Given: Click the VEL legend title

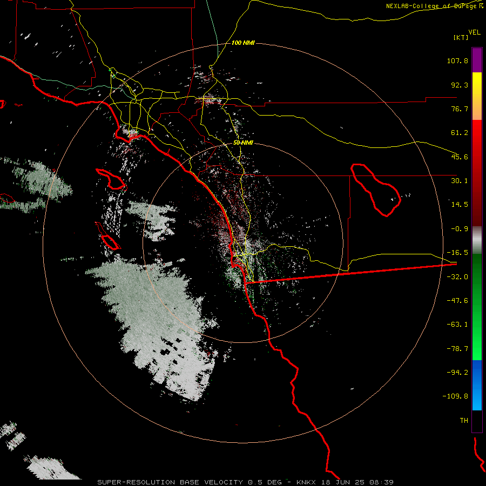Looking at the screenshot, I should click(x=474, y=32).
